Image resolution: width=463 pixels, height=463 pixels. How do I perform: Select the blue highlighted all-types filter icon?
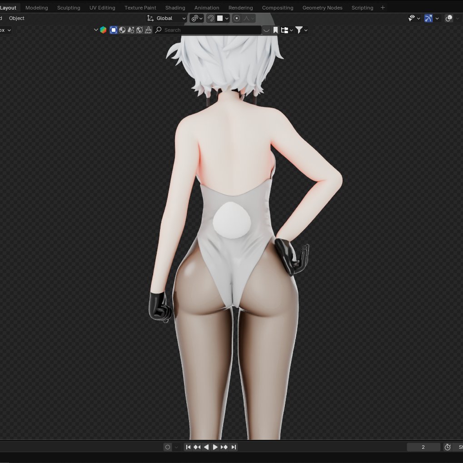114,30
